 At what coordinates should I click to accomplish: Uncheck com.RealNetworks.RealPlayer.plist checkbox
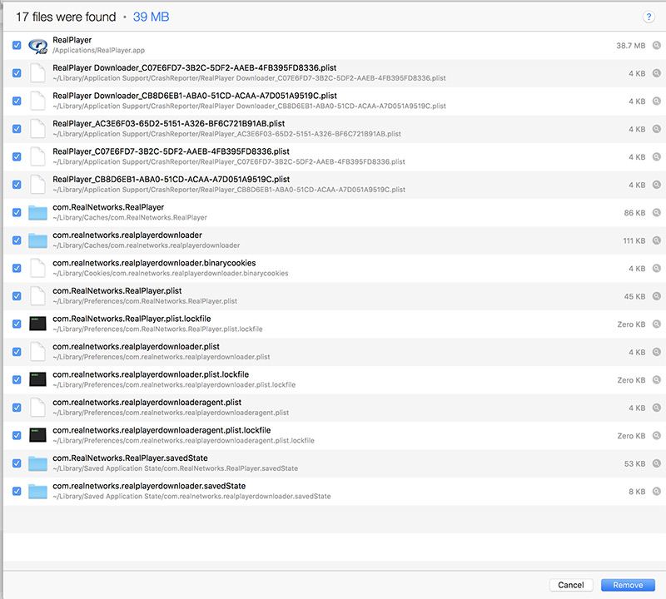(x=17, y=296)
